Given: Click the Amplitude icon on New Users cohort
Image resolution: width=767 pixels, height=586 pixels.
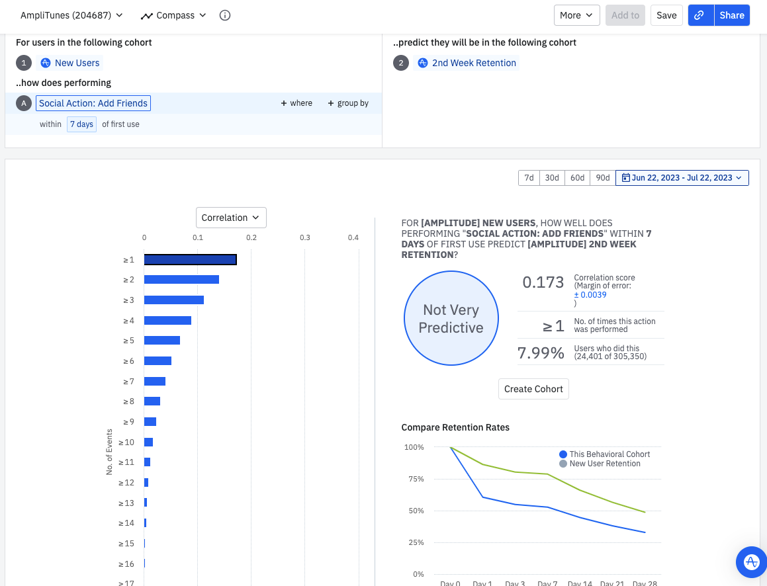Looking at the screenshot, I should click(x=46, y=63).
